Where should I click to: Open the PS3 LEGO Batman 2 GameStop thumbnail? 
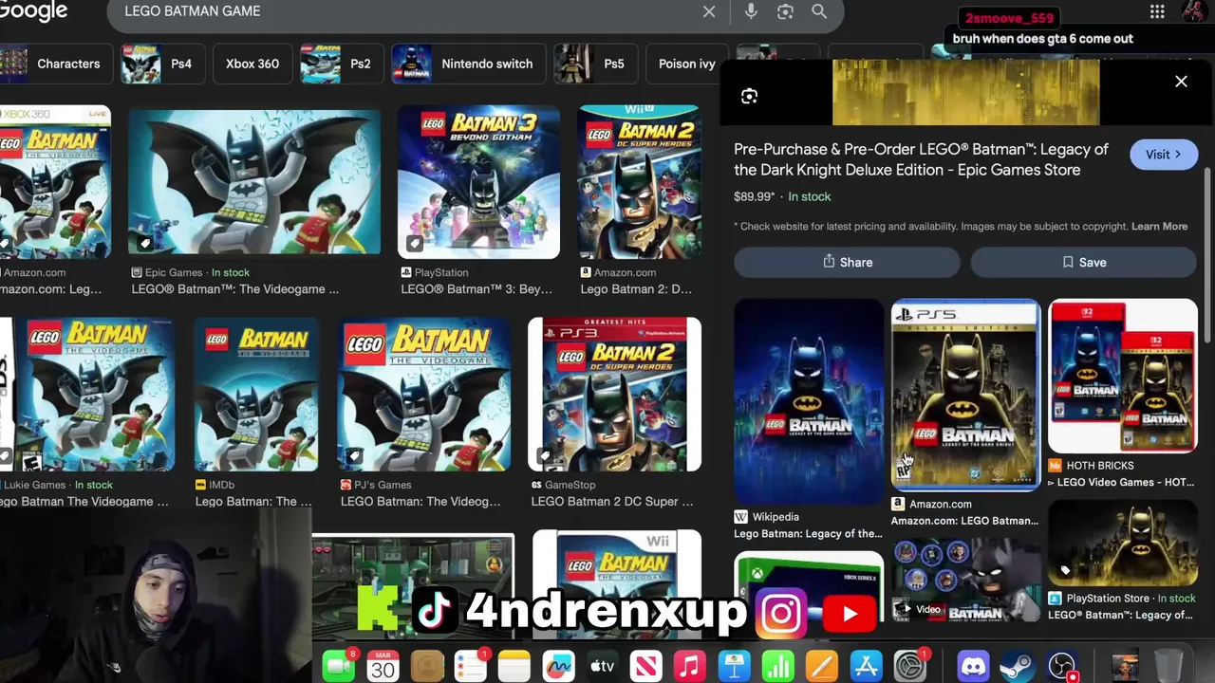tap(615, 395)
